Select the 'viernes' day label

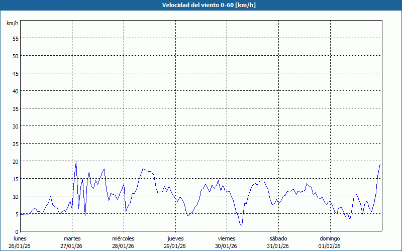[x=226, y=238]
